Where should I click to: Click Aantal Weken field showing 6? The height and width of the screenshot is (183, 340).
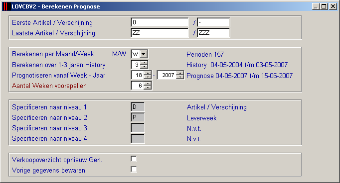[x=138, y=86]
